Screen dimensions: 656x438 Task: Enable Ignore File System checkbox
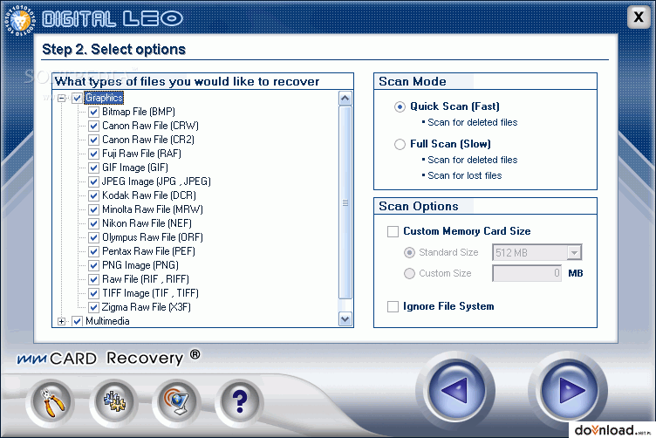click(393, 306)
